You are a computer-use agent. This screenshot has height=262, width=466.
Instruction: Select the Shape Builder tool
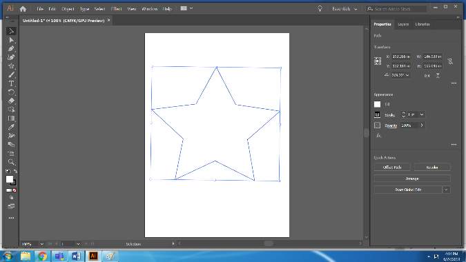[x=11, y=110]
